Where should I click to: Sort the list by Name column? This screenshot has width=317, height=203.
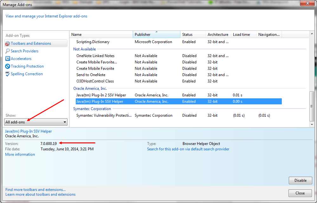pos(101,35)
